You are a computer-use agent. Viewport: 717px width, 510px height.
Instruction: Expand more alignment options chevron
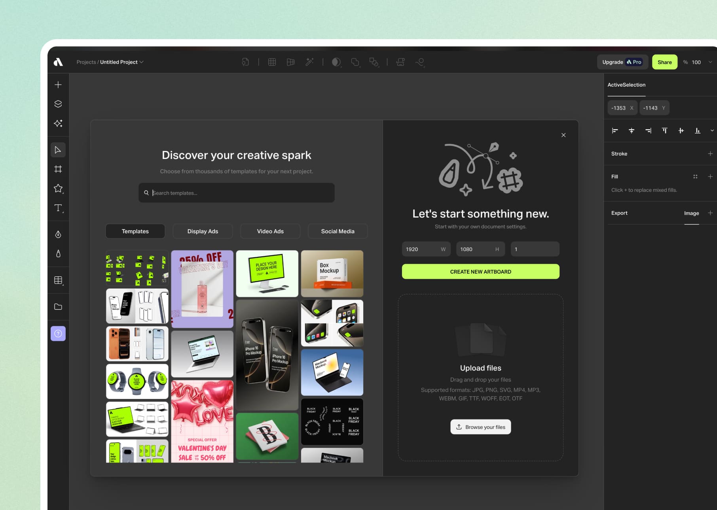point(712,131)
